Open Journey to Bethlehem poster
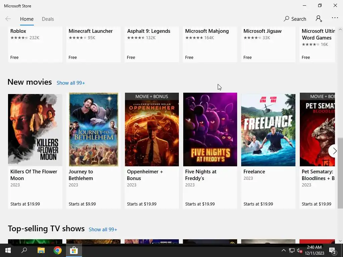 click(x=93, y=130)
